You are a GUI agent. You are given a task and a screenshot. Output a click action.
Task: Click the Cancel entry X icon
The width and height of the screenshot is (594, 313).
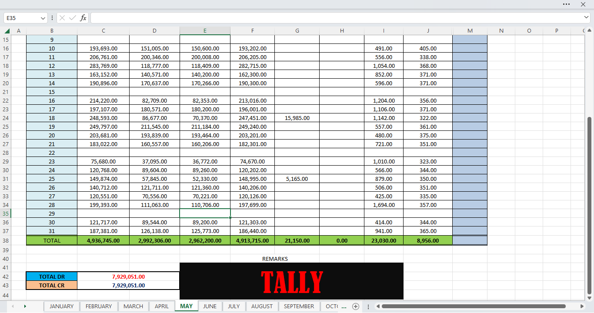(62, 18)
